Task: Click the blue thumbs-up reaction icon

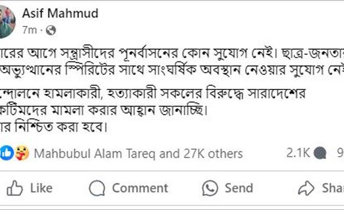Action: point(7,153)
